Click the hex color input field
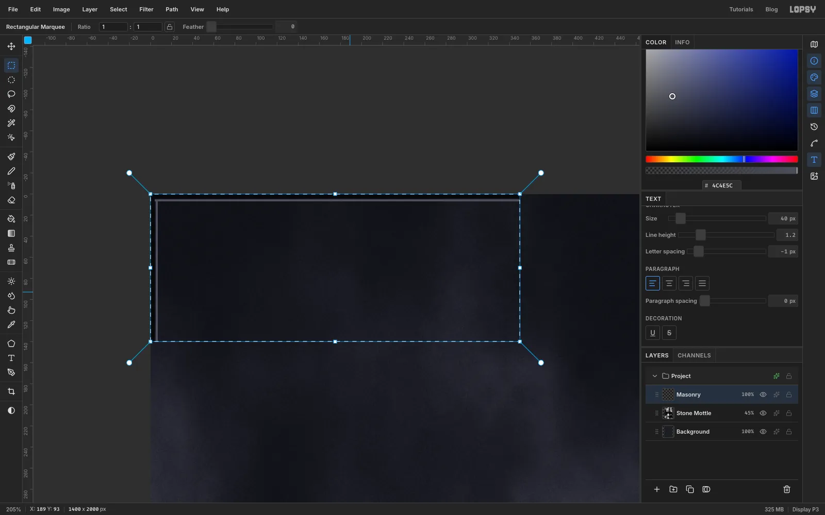825x515 pixels. pos(722,185)
